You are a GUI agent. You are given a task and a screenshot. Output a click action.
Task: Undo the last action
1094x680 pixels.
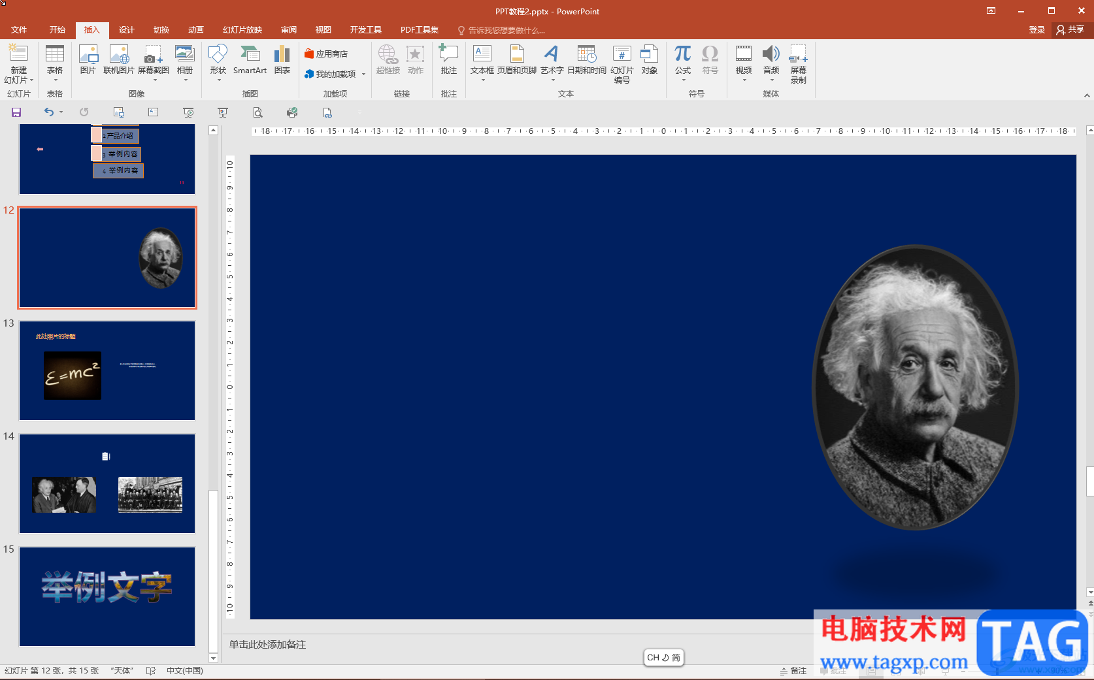click(x=49, y=112)
